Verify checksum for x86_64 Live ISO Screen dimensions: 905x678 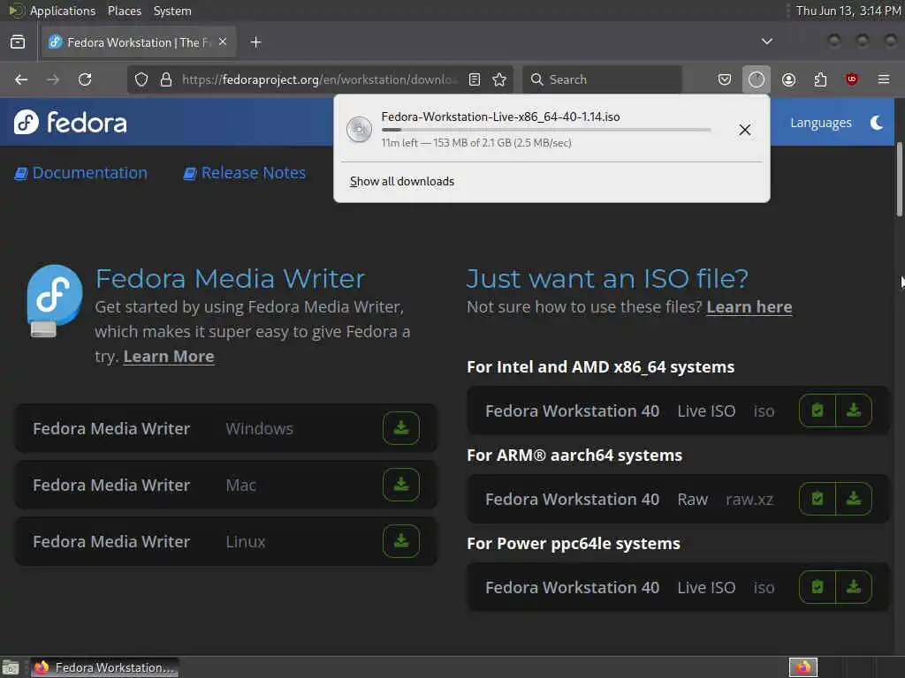coord(818,411)
